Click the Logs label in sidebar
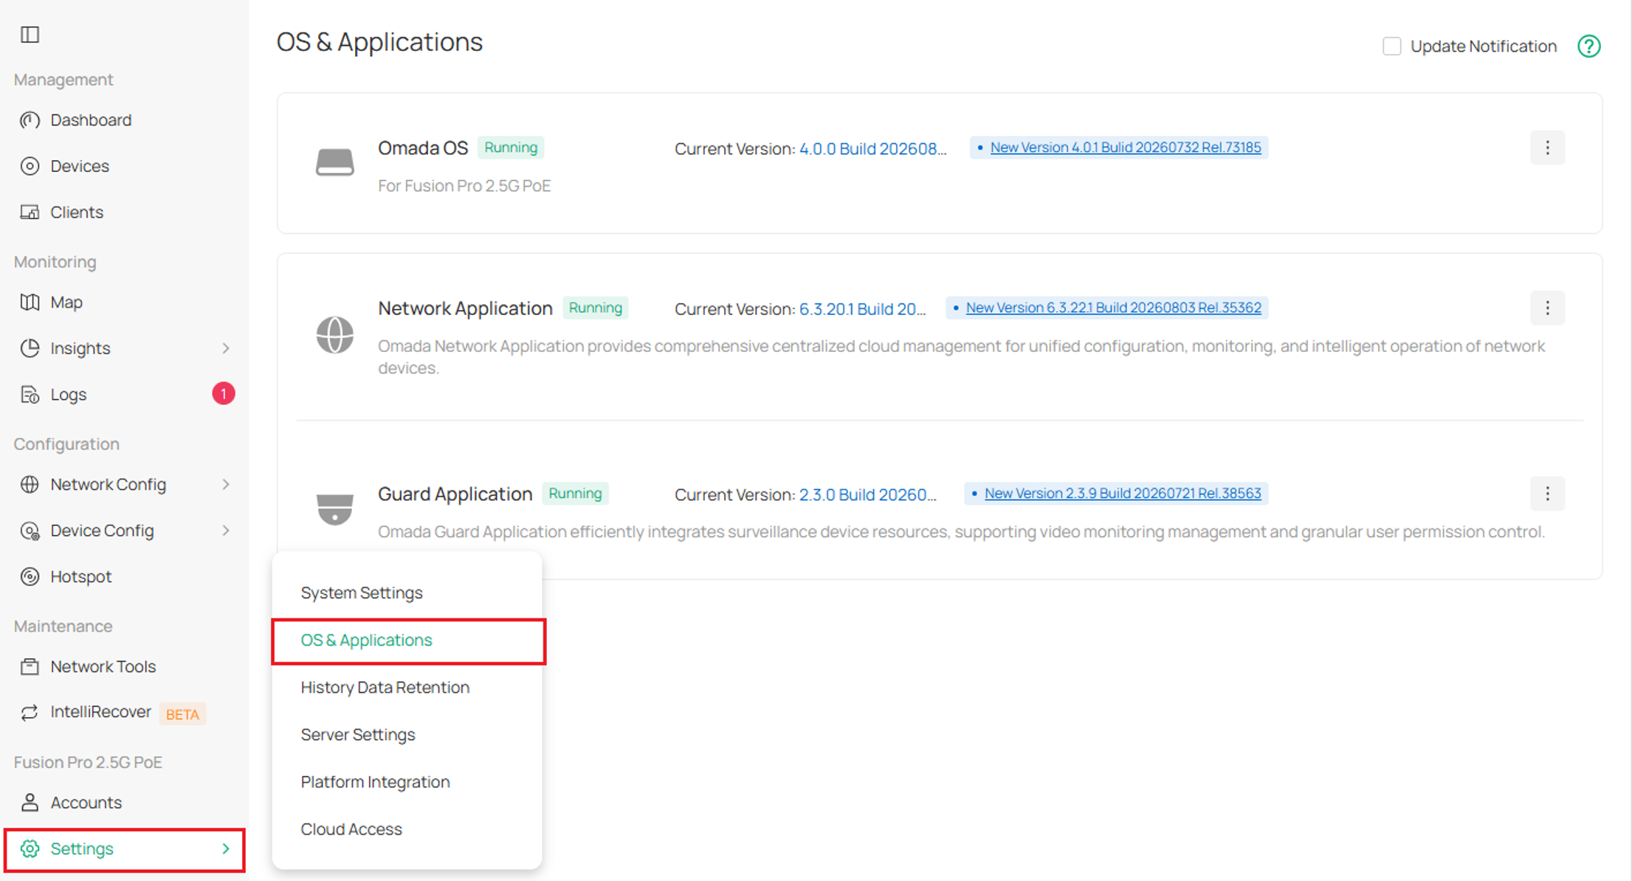The height and width of the screenshot is (881, 1632). 69,395
